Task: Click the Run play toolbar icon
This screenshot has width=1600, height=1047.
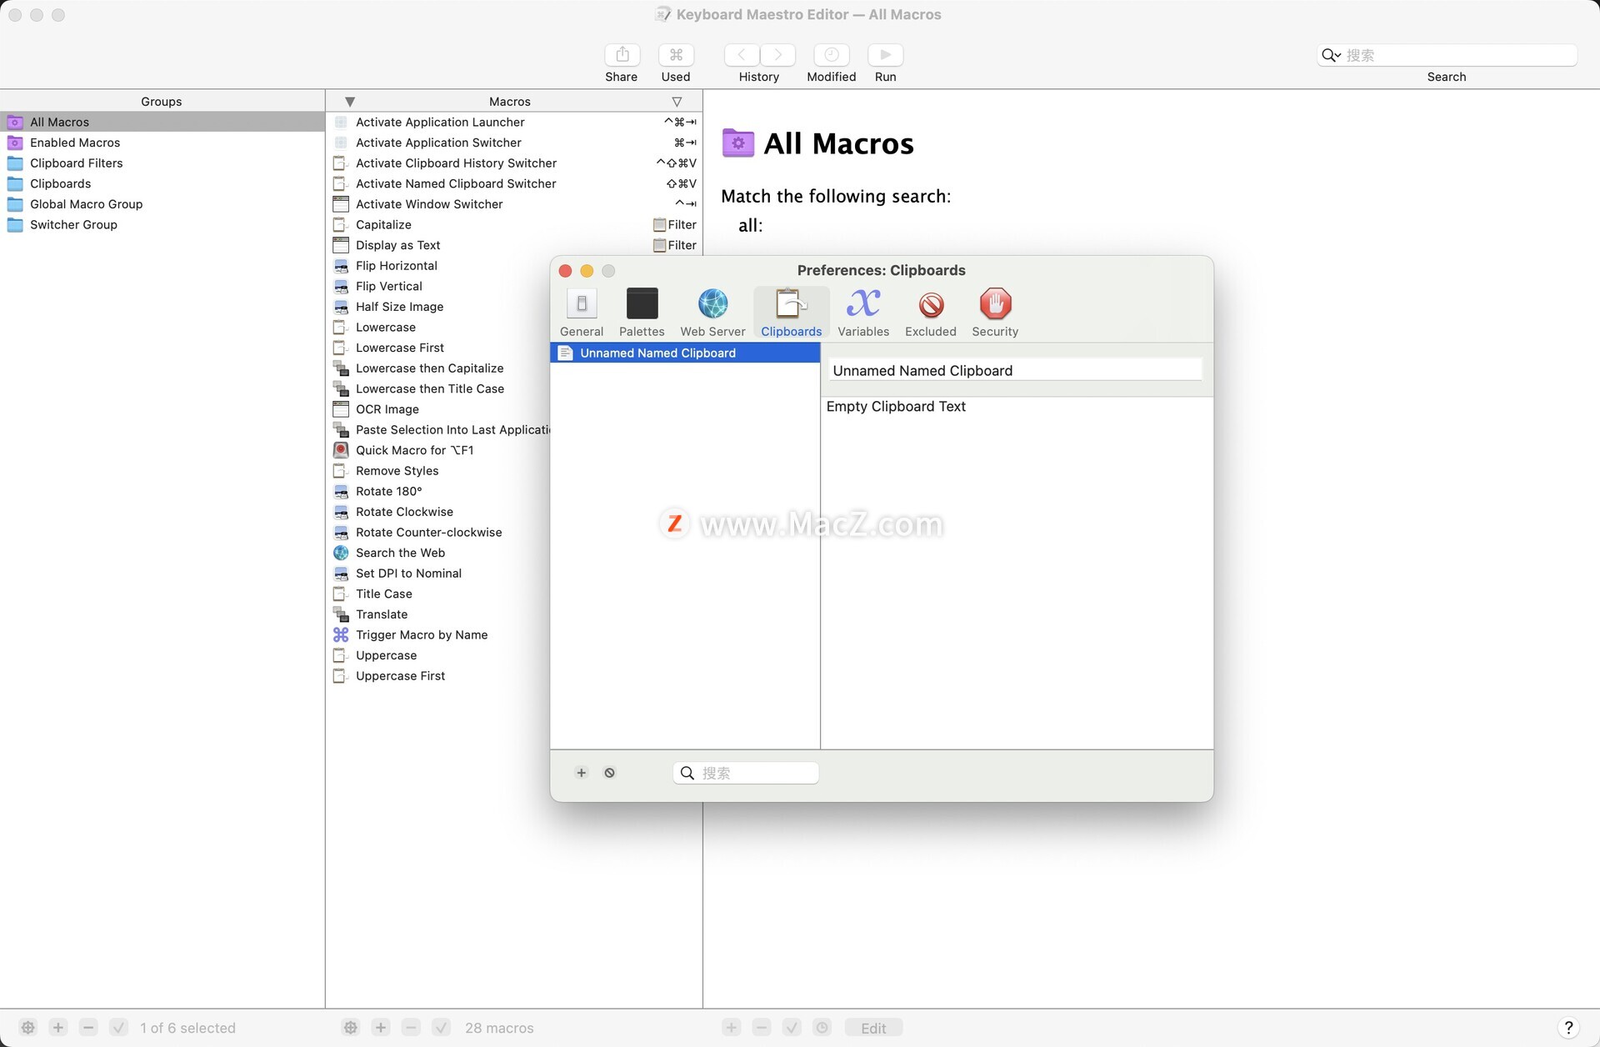Action: [x=885, y=55]
